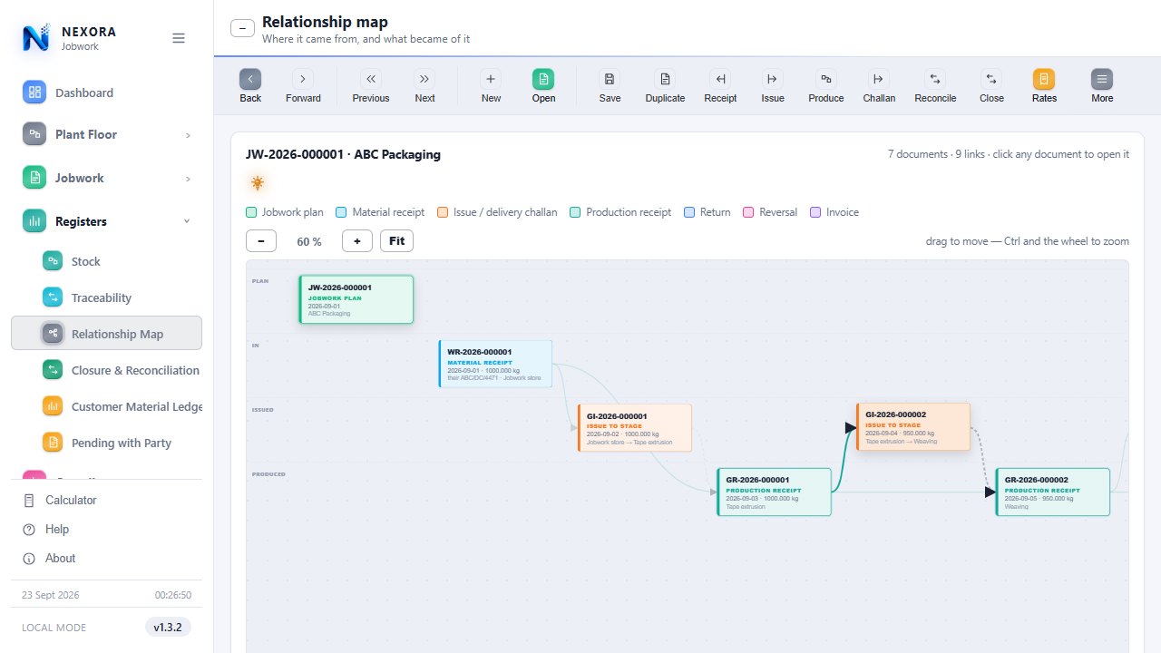Go to Next record icon
Screen dimensions: 1161x653
pyautogui.click(x=424, y=79)
